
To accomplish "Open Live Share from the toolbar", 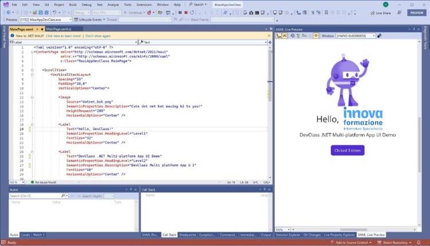I will [380, 12].
